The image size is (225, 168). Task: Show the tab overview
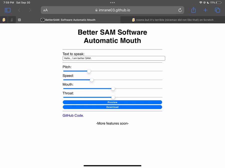tap(217, 10)
